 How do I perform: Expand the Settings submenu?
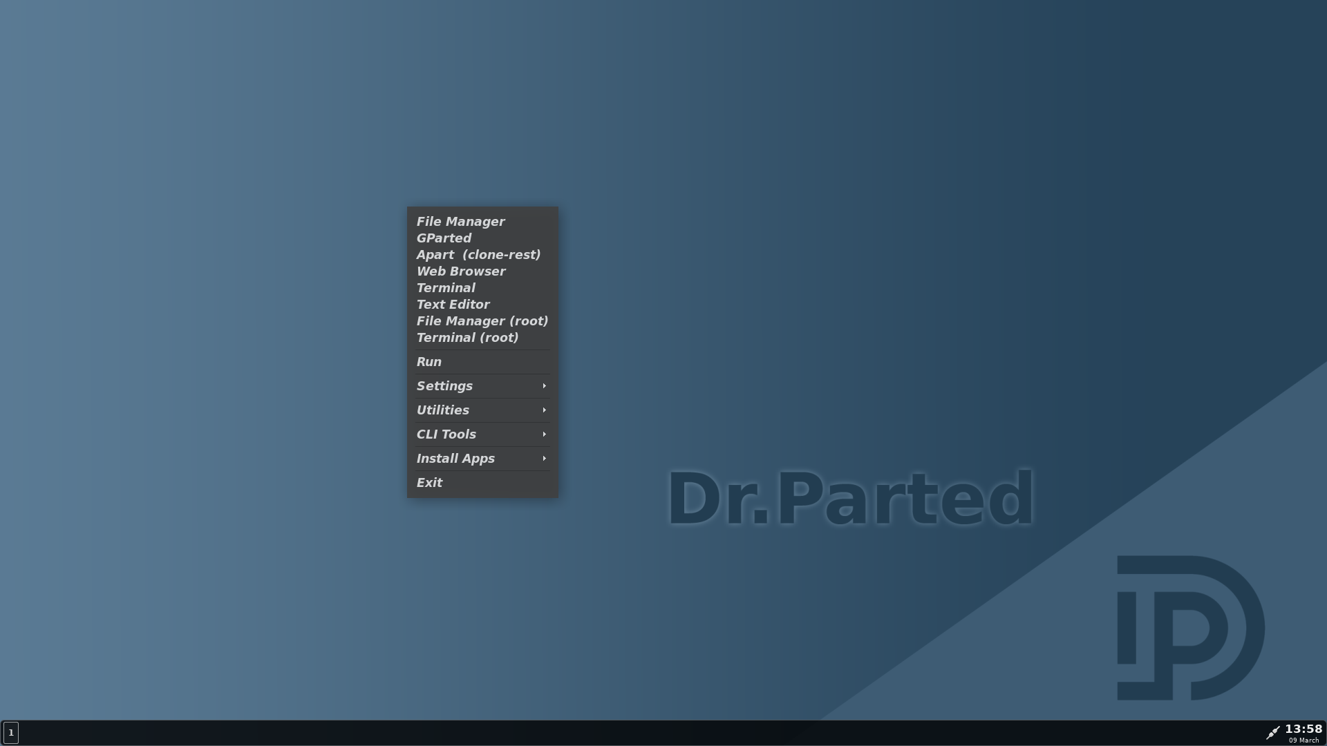coord(482,386)
